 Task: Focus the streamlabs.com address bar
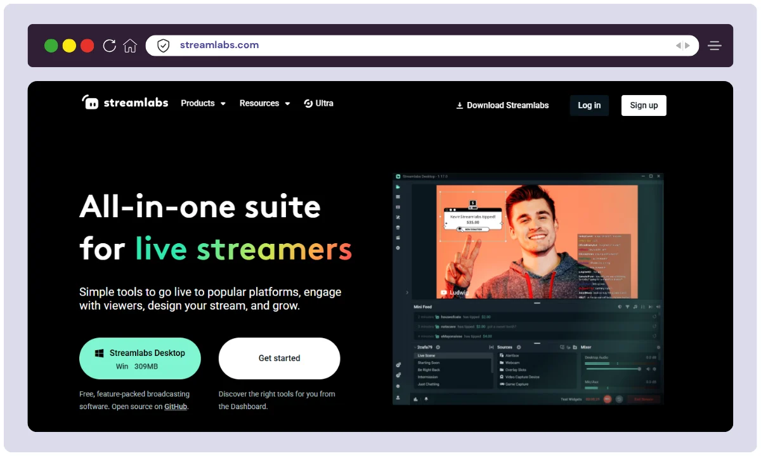coord(419,46)
